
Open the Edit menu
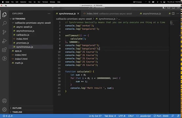pos(17,2)
